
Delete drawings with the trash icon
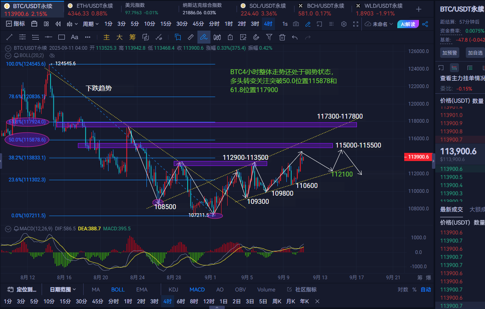(x=282, y=38)
